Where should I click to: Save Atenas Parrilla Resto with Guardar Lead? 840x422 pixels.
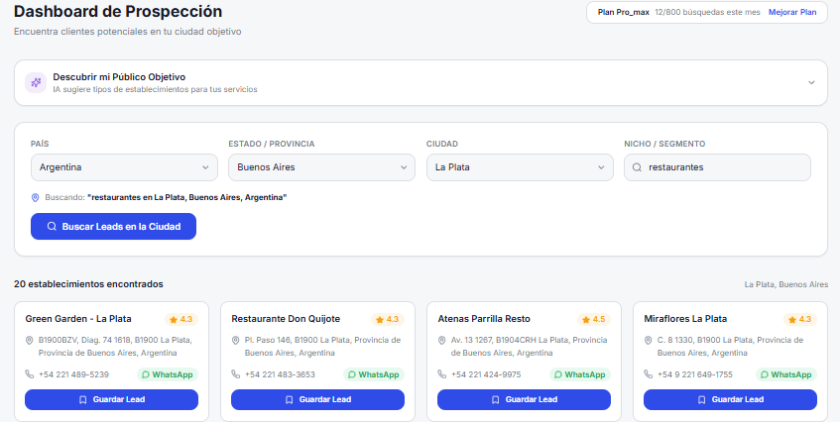(x=524, y=399)
